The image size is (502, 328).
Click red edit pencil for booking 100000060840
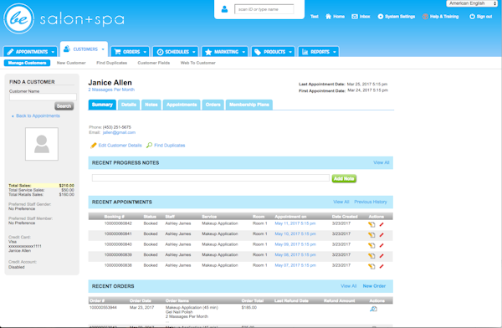(382, 245)
